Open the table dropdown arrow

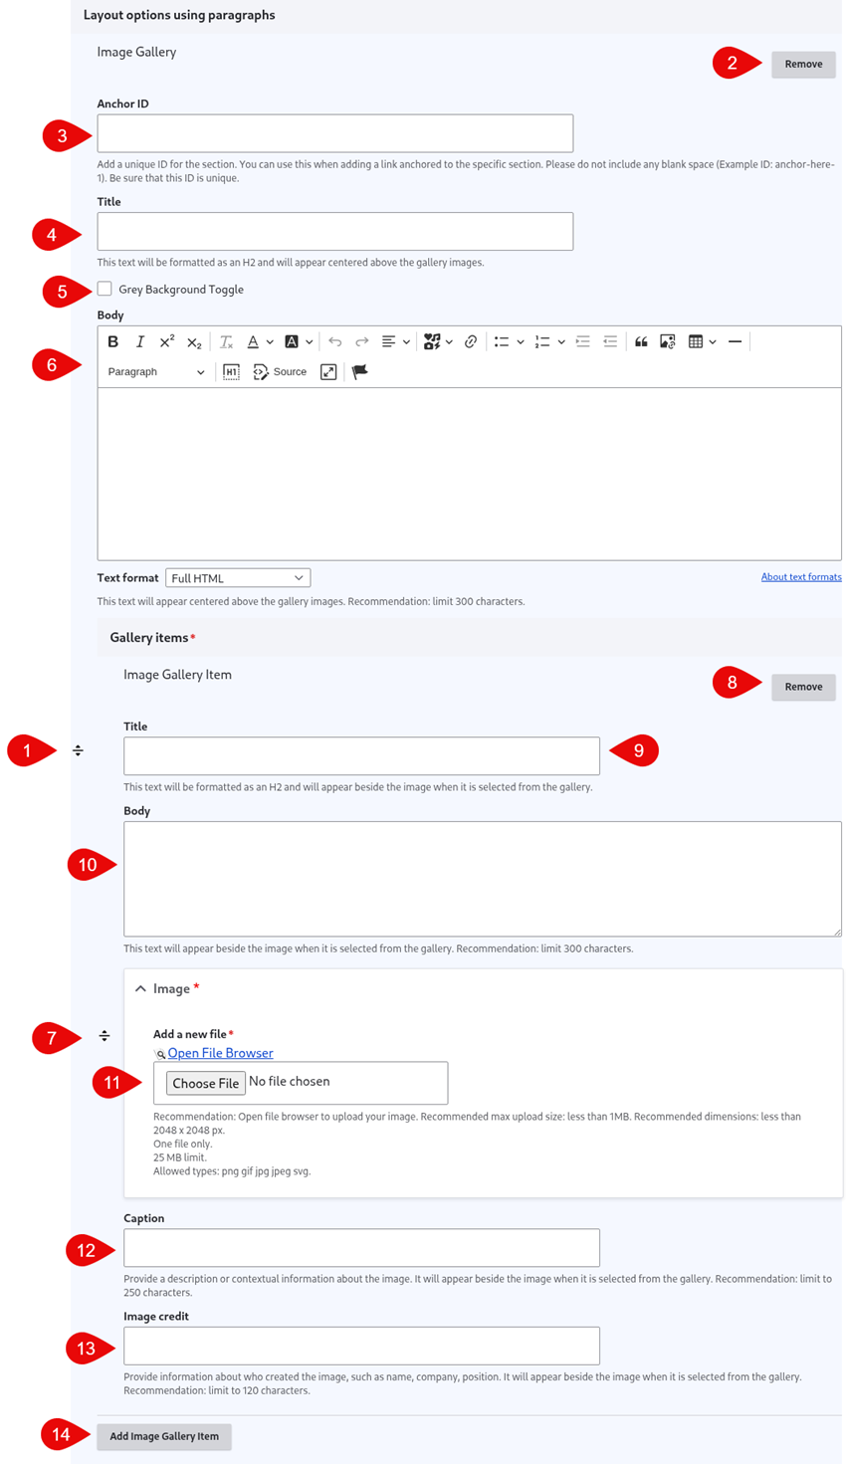(713, 342)
